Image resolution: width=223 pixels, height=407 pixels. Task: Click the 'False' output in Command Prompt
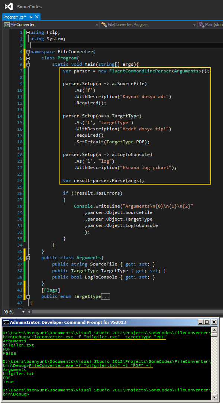pos(10,354)
